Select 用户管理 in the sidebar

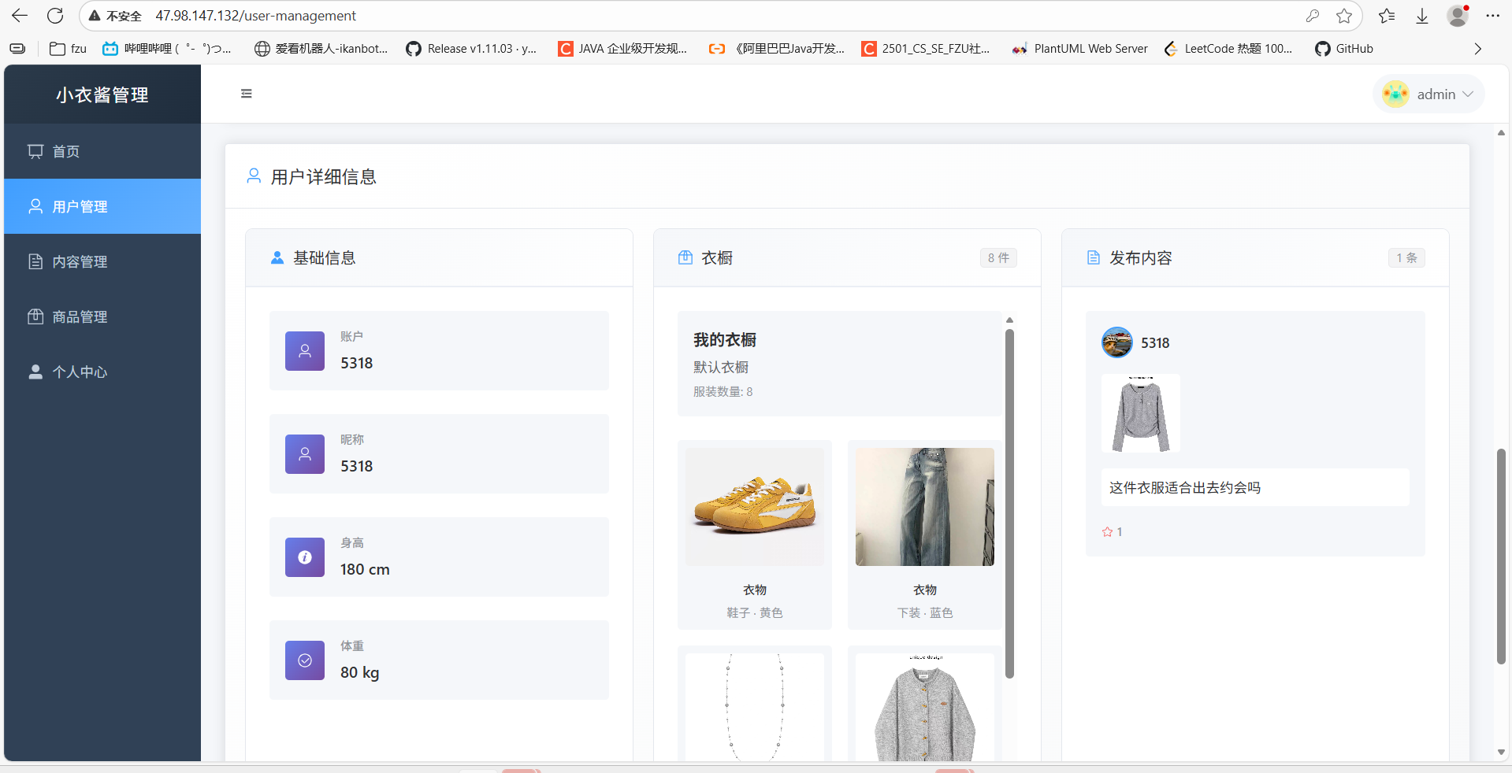point(102,206)
